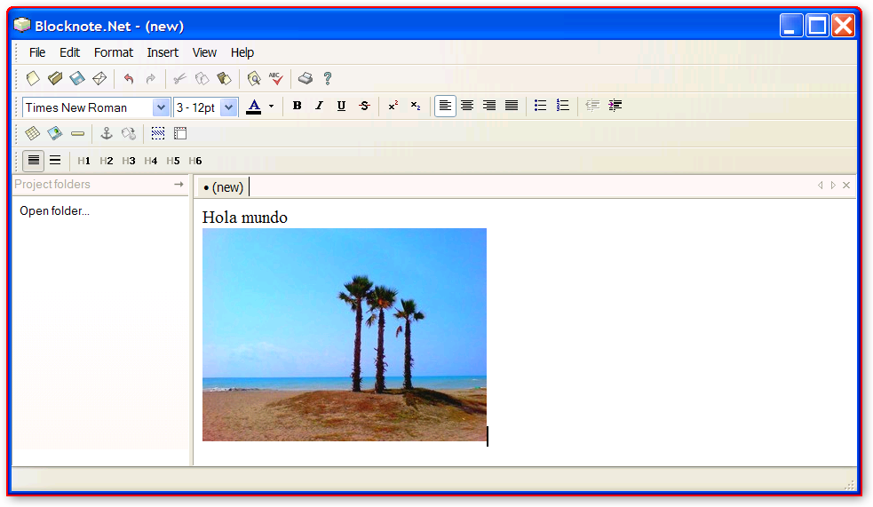Click the undo arrow icon
Screen dimensions: 873x507
pyautogui.click(x=128, y=79)
